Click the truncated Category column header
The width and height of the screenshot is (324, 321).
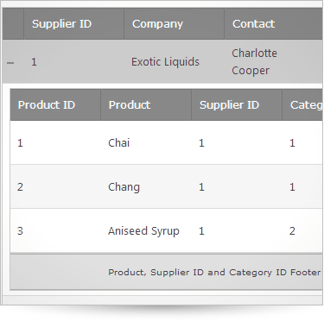302,105
